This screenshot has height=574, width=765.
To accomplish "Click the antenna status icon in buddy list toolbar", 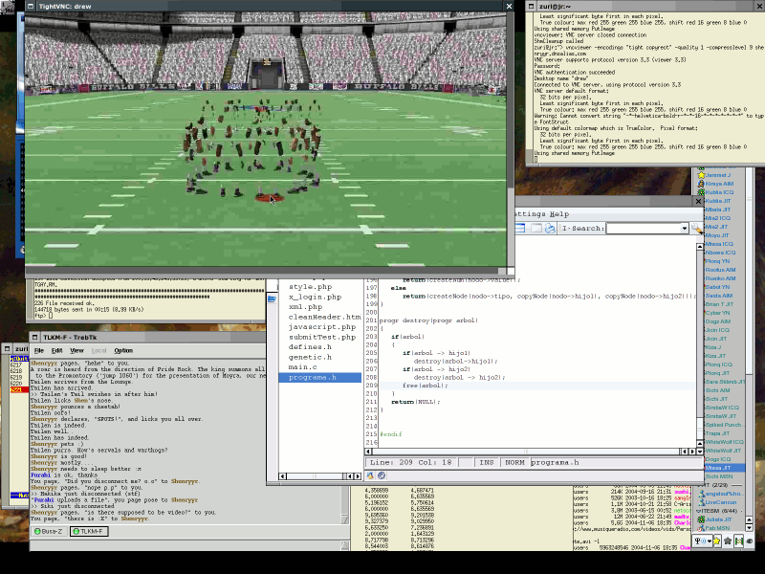I will [x=697, y=541].
